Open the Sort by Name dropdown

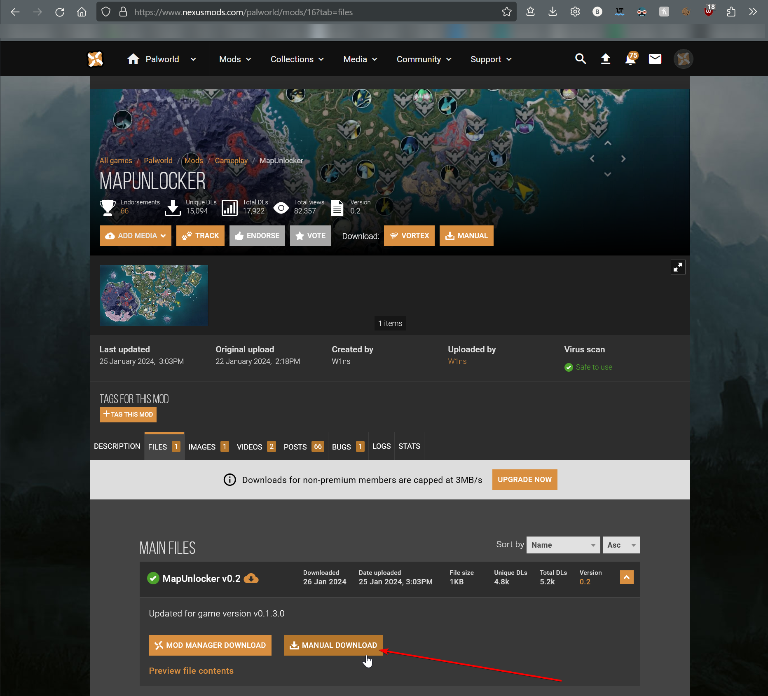point(563,545)
